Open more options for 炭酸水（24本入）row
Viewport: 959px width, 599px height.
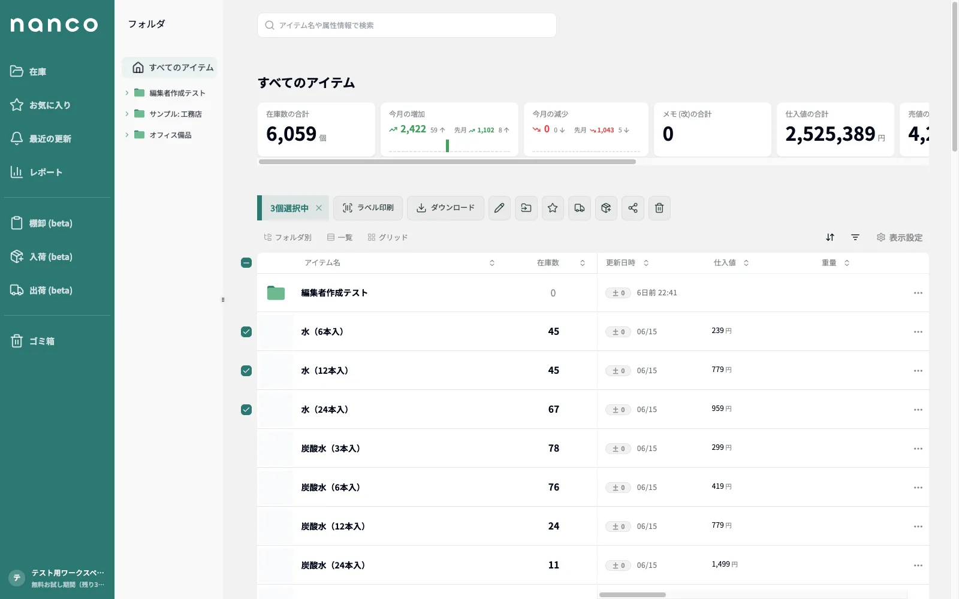918,565
